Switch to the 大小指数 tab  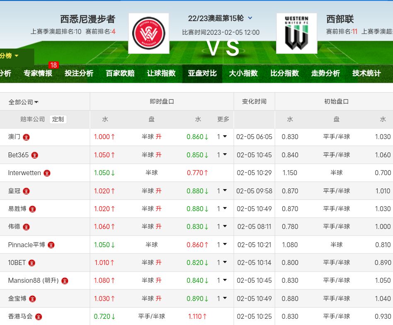pos(243,73)
